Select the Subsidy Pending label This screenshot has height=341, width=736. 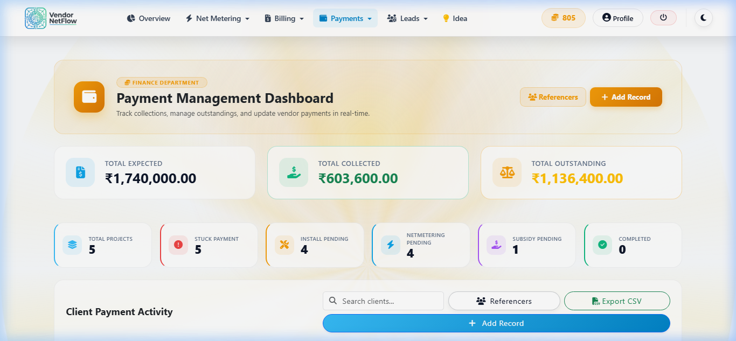pyautogui.click(x=537, y=239)
